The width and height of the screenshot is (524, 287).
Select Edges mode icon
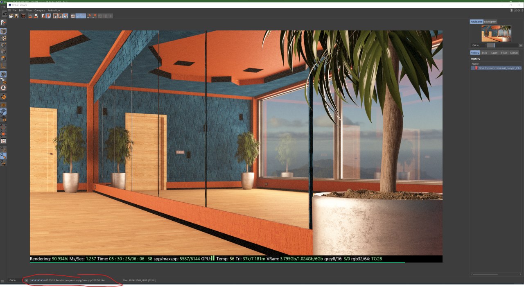click(3, 52)
